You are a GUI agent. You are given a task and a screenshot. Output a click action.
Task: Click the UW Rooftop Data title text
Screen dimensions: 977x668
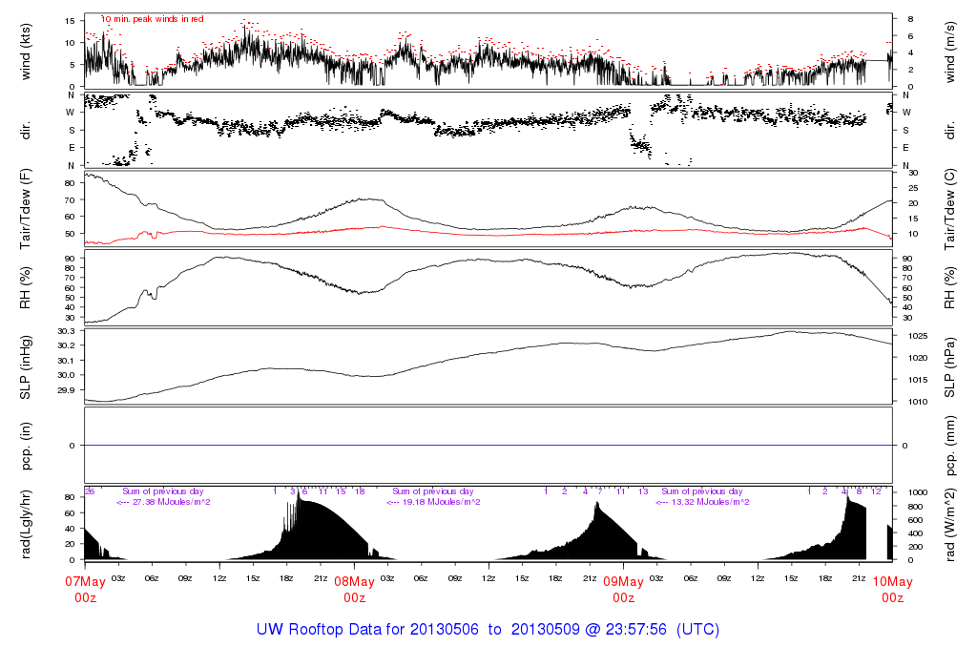point(488,630)
